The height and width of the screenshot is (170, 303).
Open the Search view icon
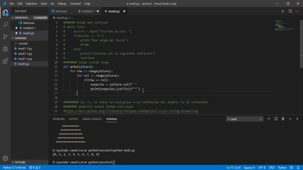5,25
